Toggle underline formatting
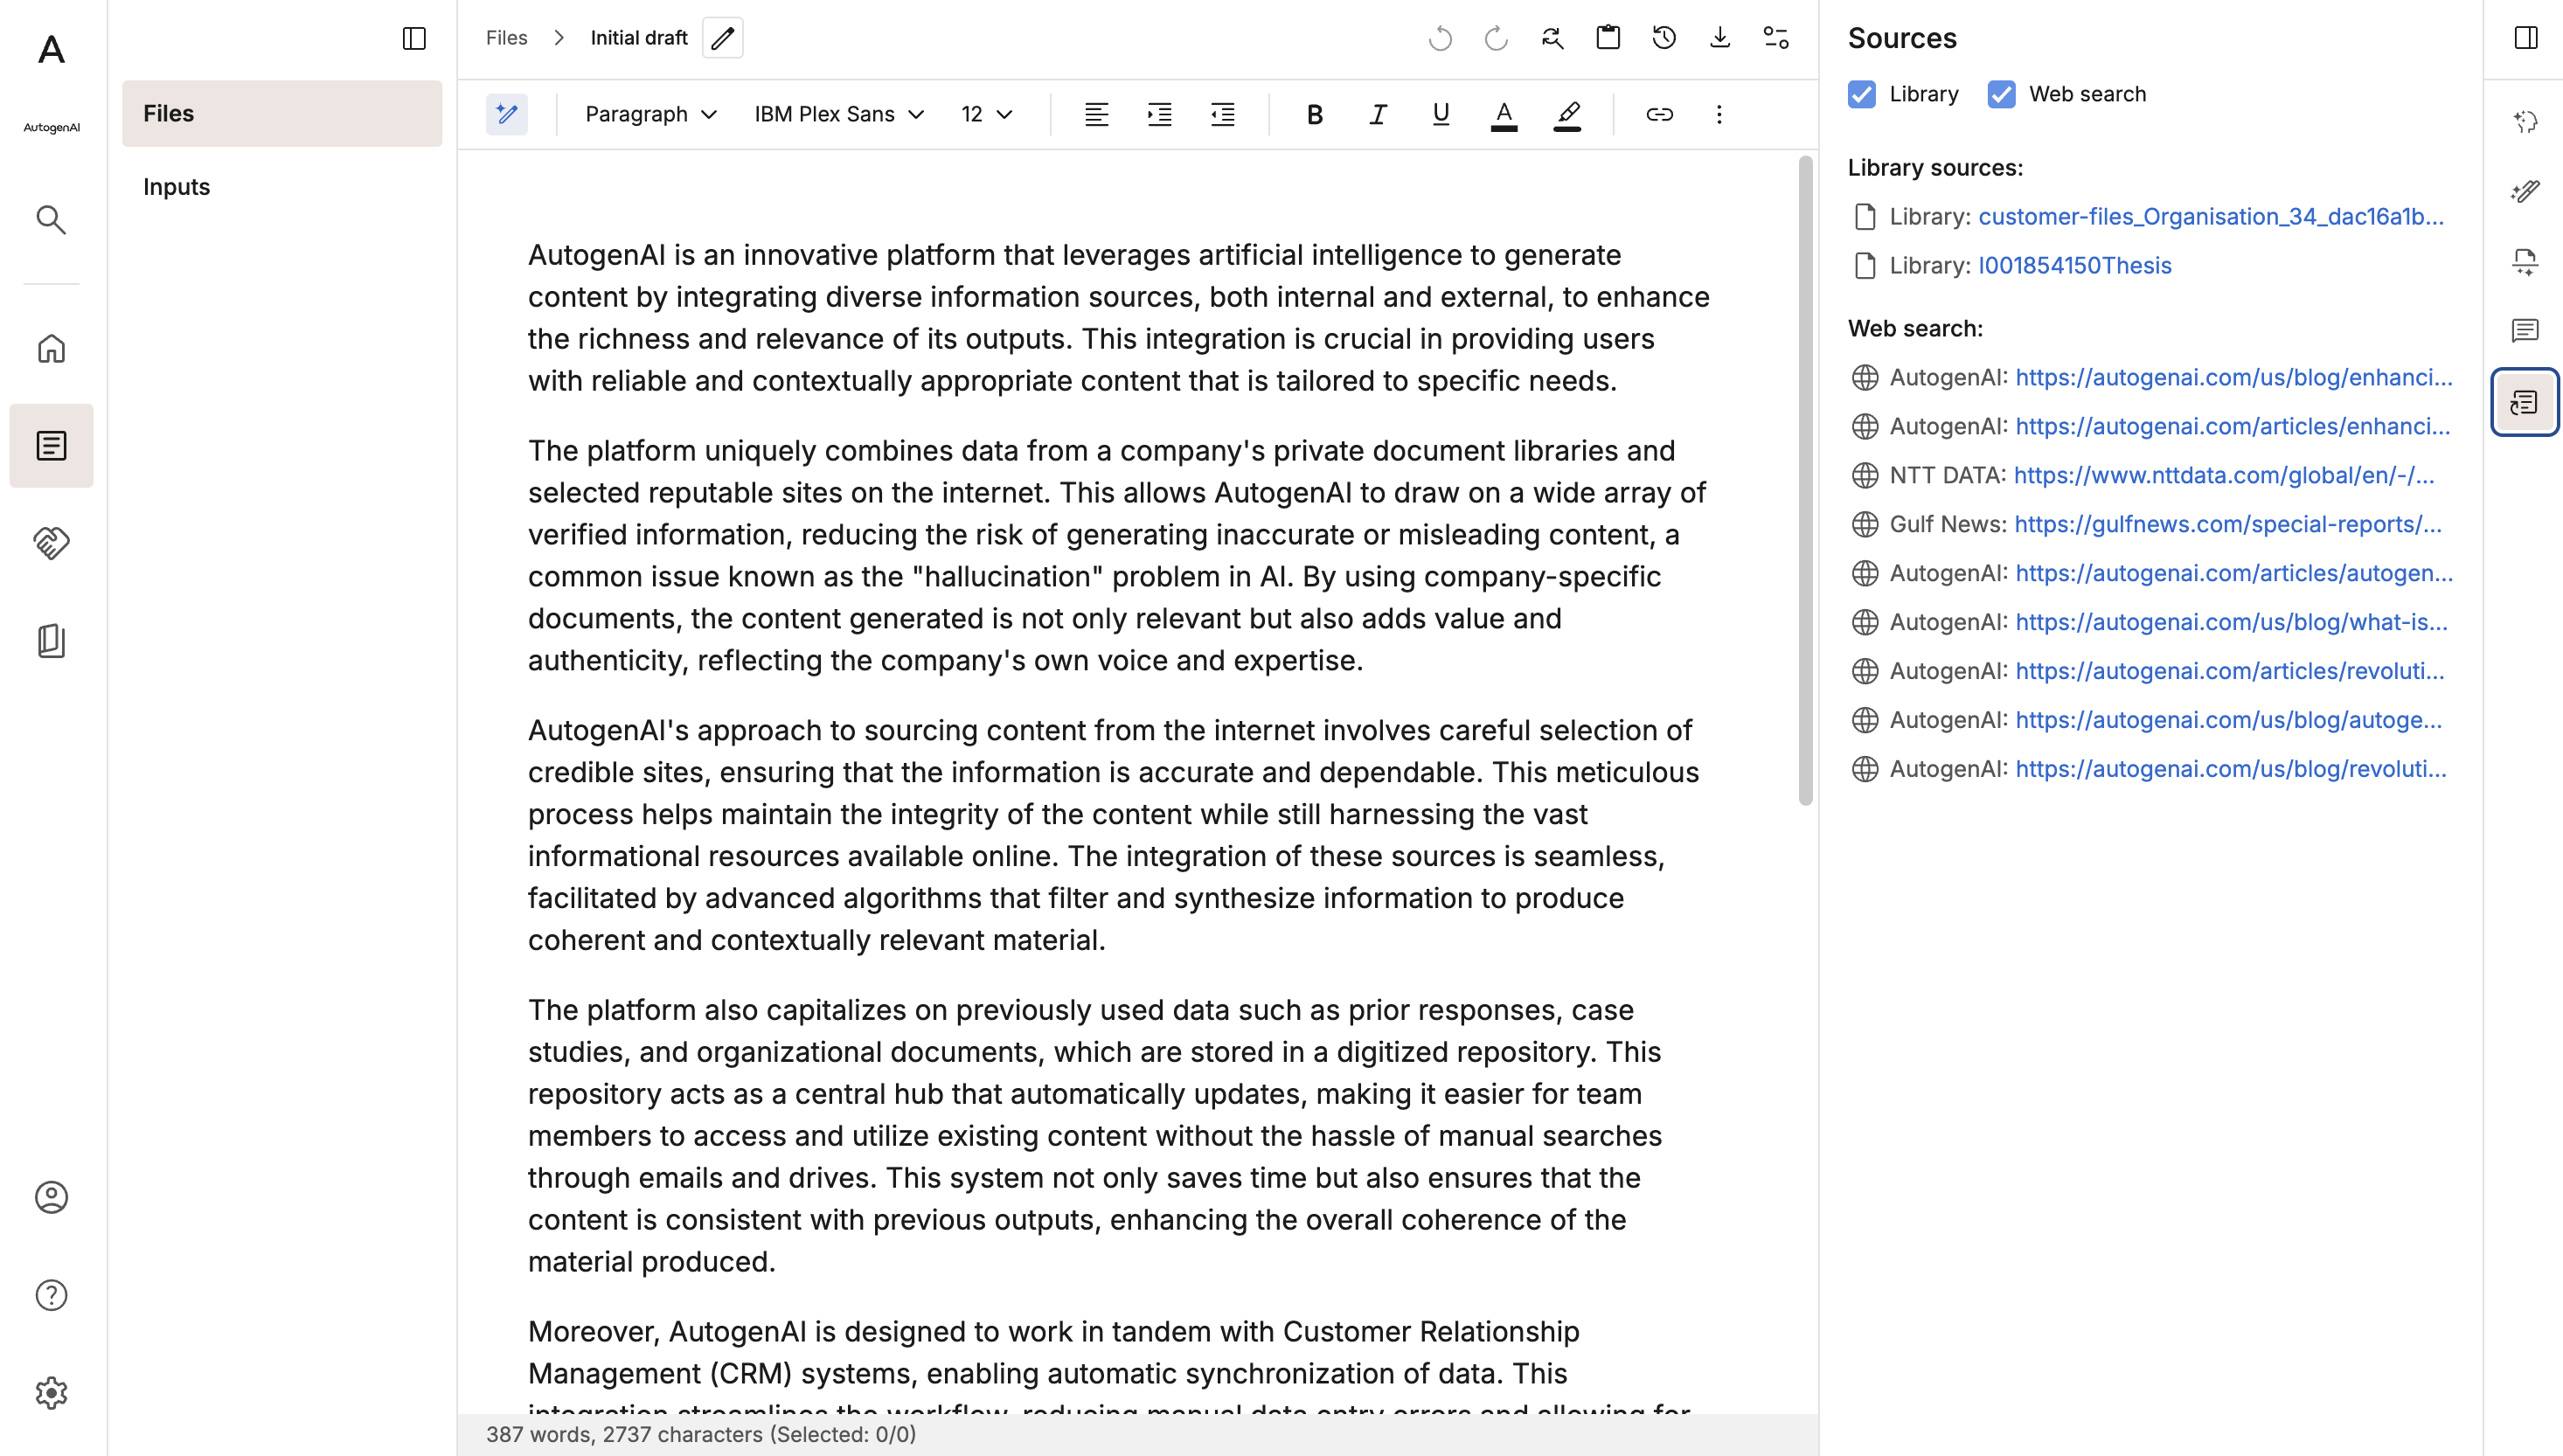2563x1456 pixels. pyautogui.click(x=1441, y=114)
